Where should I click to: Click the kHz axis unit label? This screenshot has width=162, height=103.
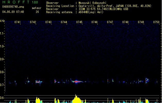click(x=2, y=21)
